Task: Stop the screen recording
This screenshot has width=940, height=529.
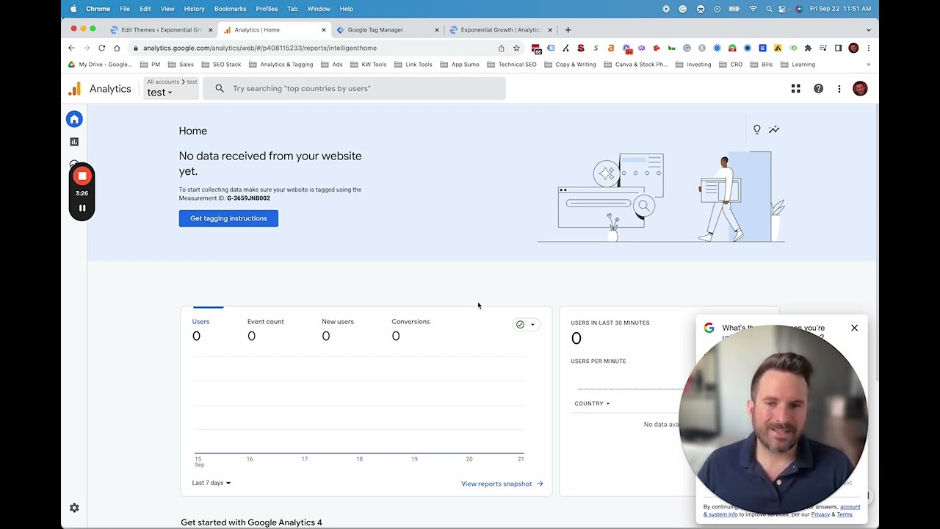Action: pyautogui.click(x=82, y=176)
